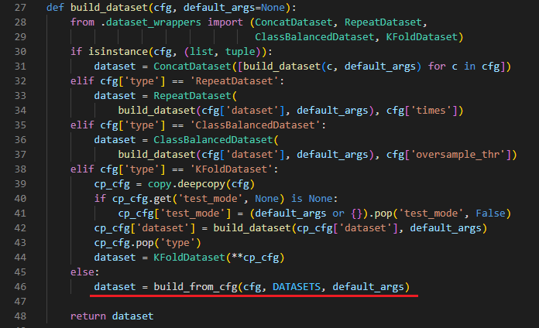
Task: Click line number 30 in the gutter
Action: (x=20, y=52)
